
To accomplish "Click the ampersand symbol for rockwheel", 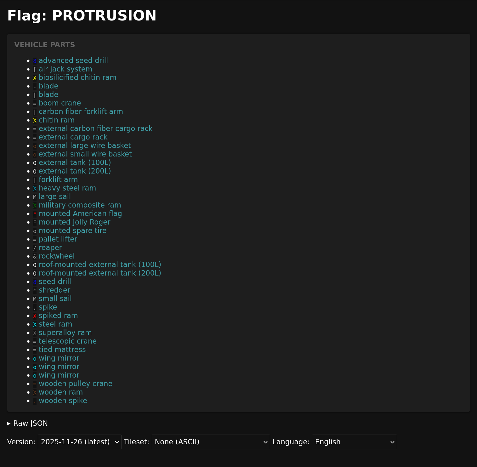I will (x=35, y=256).
